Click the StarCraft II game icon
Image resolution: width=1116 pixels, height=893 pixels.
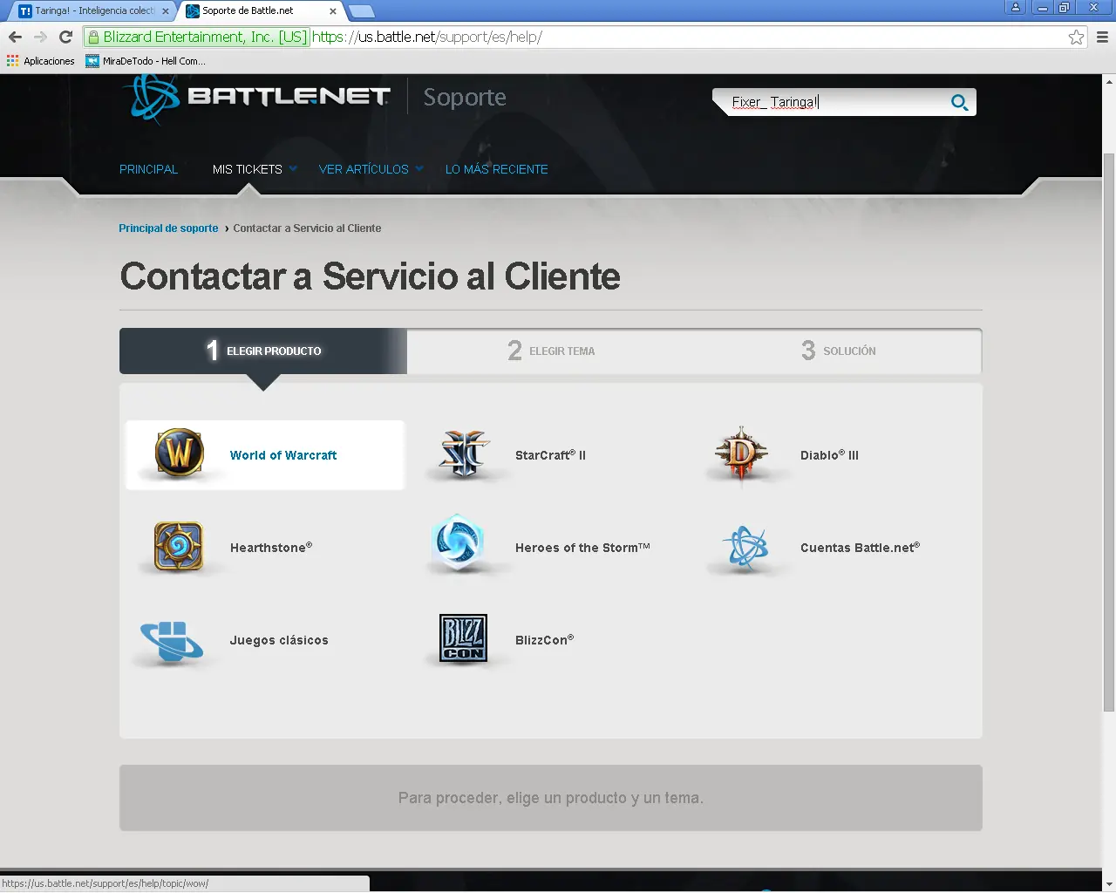(463, 454)
